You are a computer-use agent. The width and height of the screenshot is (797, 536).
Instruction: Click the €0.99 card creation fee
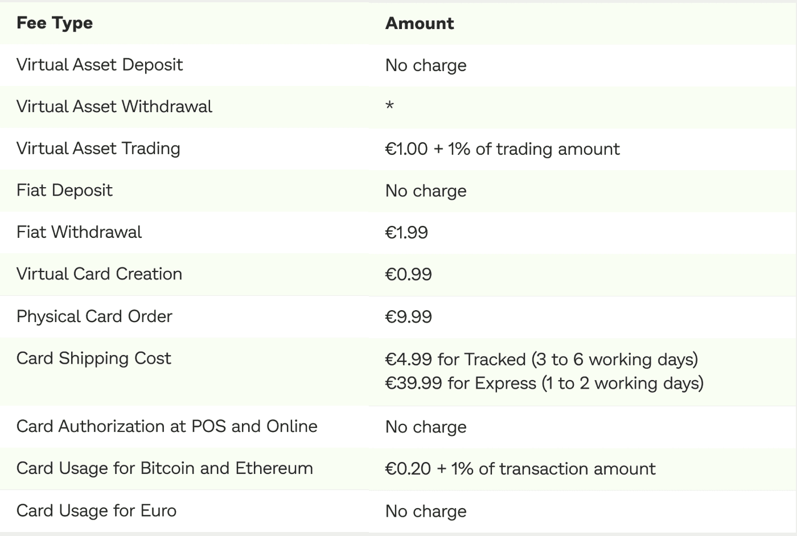pos(409,275)
